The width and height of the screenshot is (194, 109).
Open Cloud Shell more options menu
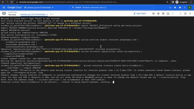coord(173,14)
